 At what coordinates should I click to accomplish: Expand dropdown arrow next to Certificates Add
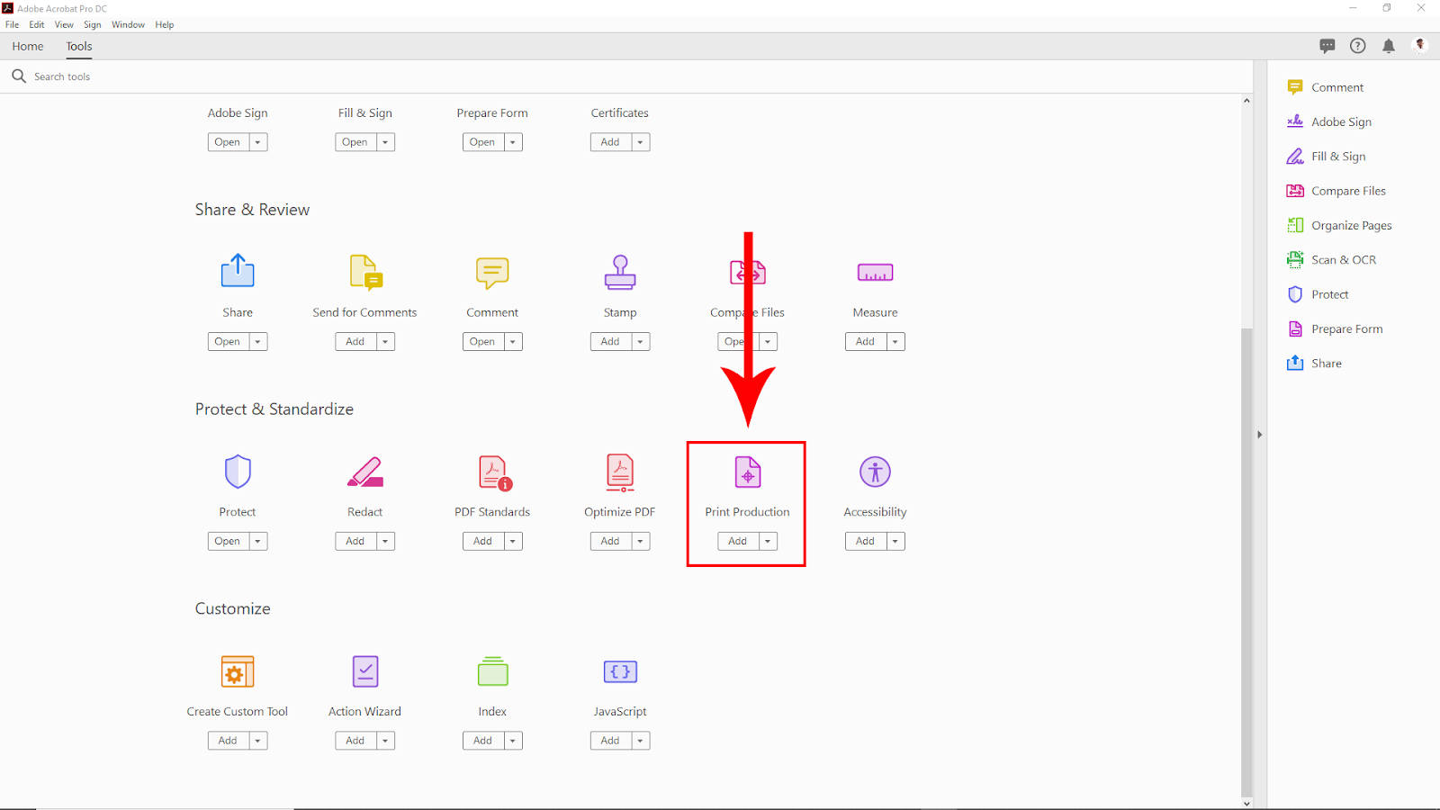tap(641, 142)
